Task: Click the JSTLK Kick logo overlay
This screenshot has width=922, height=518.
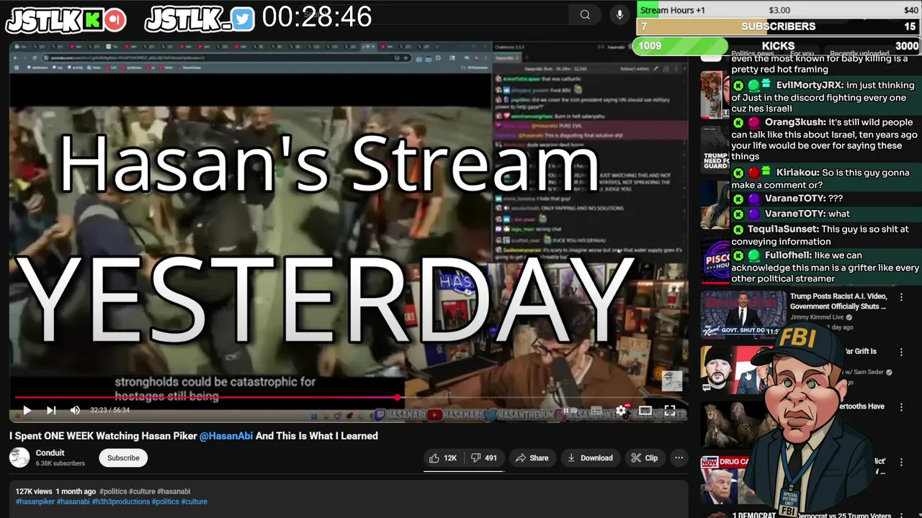Action: tap(66, 19)
